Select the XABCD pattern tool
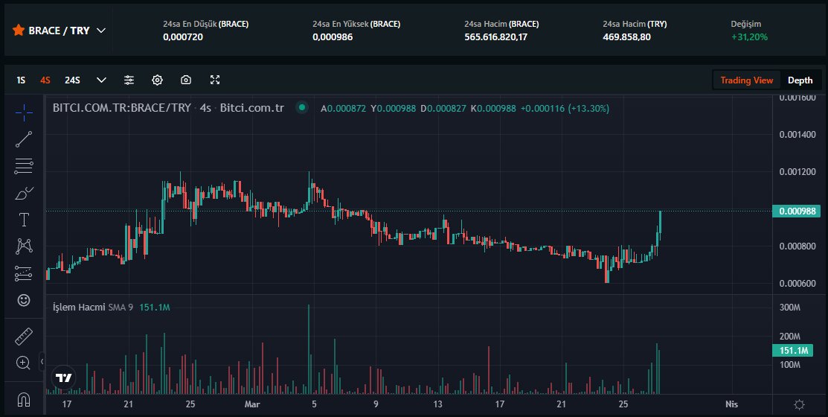Screen dimensions: 828x417 (24, 246)
